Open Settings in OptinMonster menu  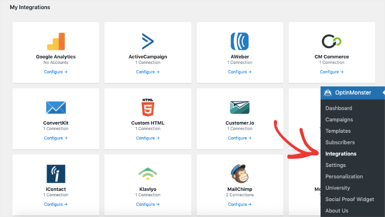tap(335, 165)
